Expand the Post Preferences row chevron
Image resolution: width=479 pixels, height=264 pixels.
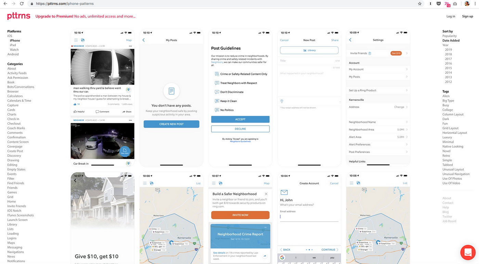pos(407,152)
